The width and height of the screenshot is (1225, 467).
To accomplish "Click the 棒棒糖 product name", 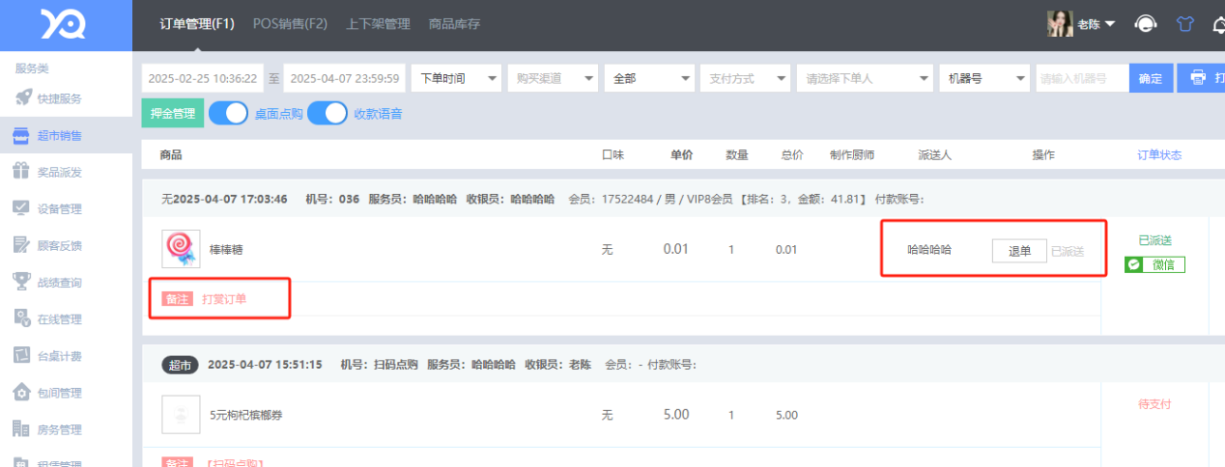I will [x=226, y=249].
